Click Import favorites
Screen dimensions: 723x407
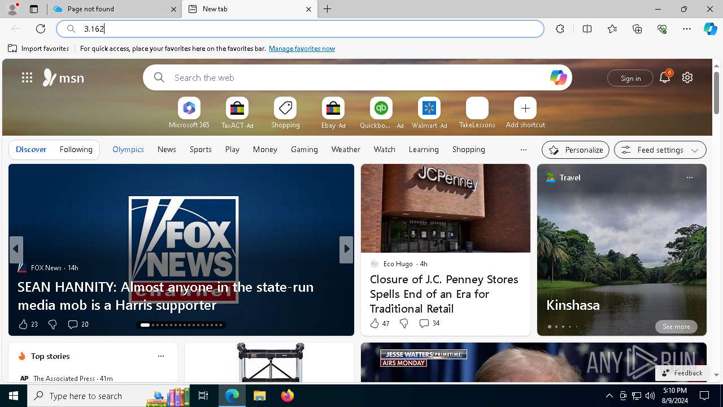38,49
